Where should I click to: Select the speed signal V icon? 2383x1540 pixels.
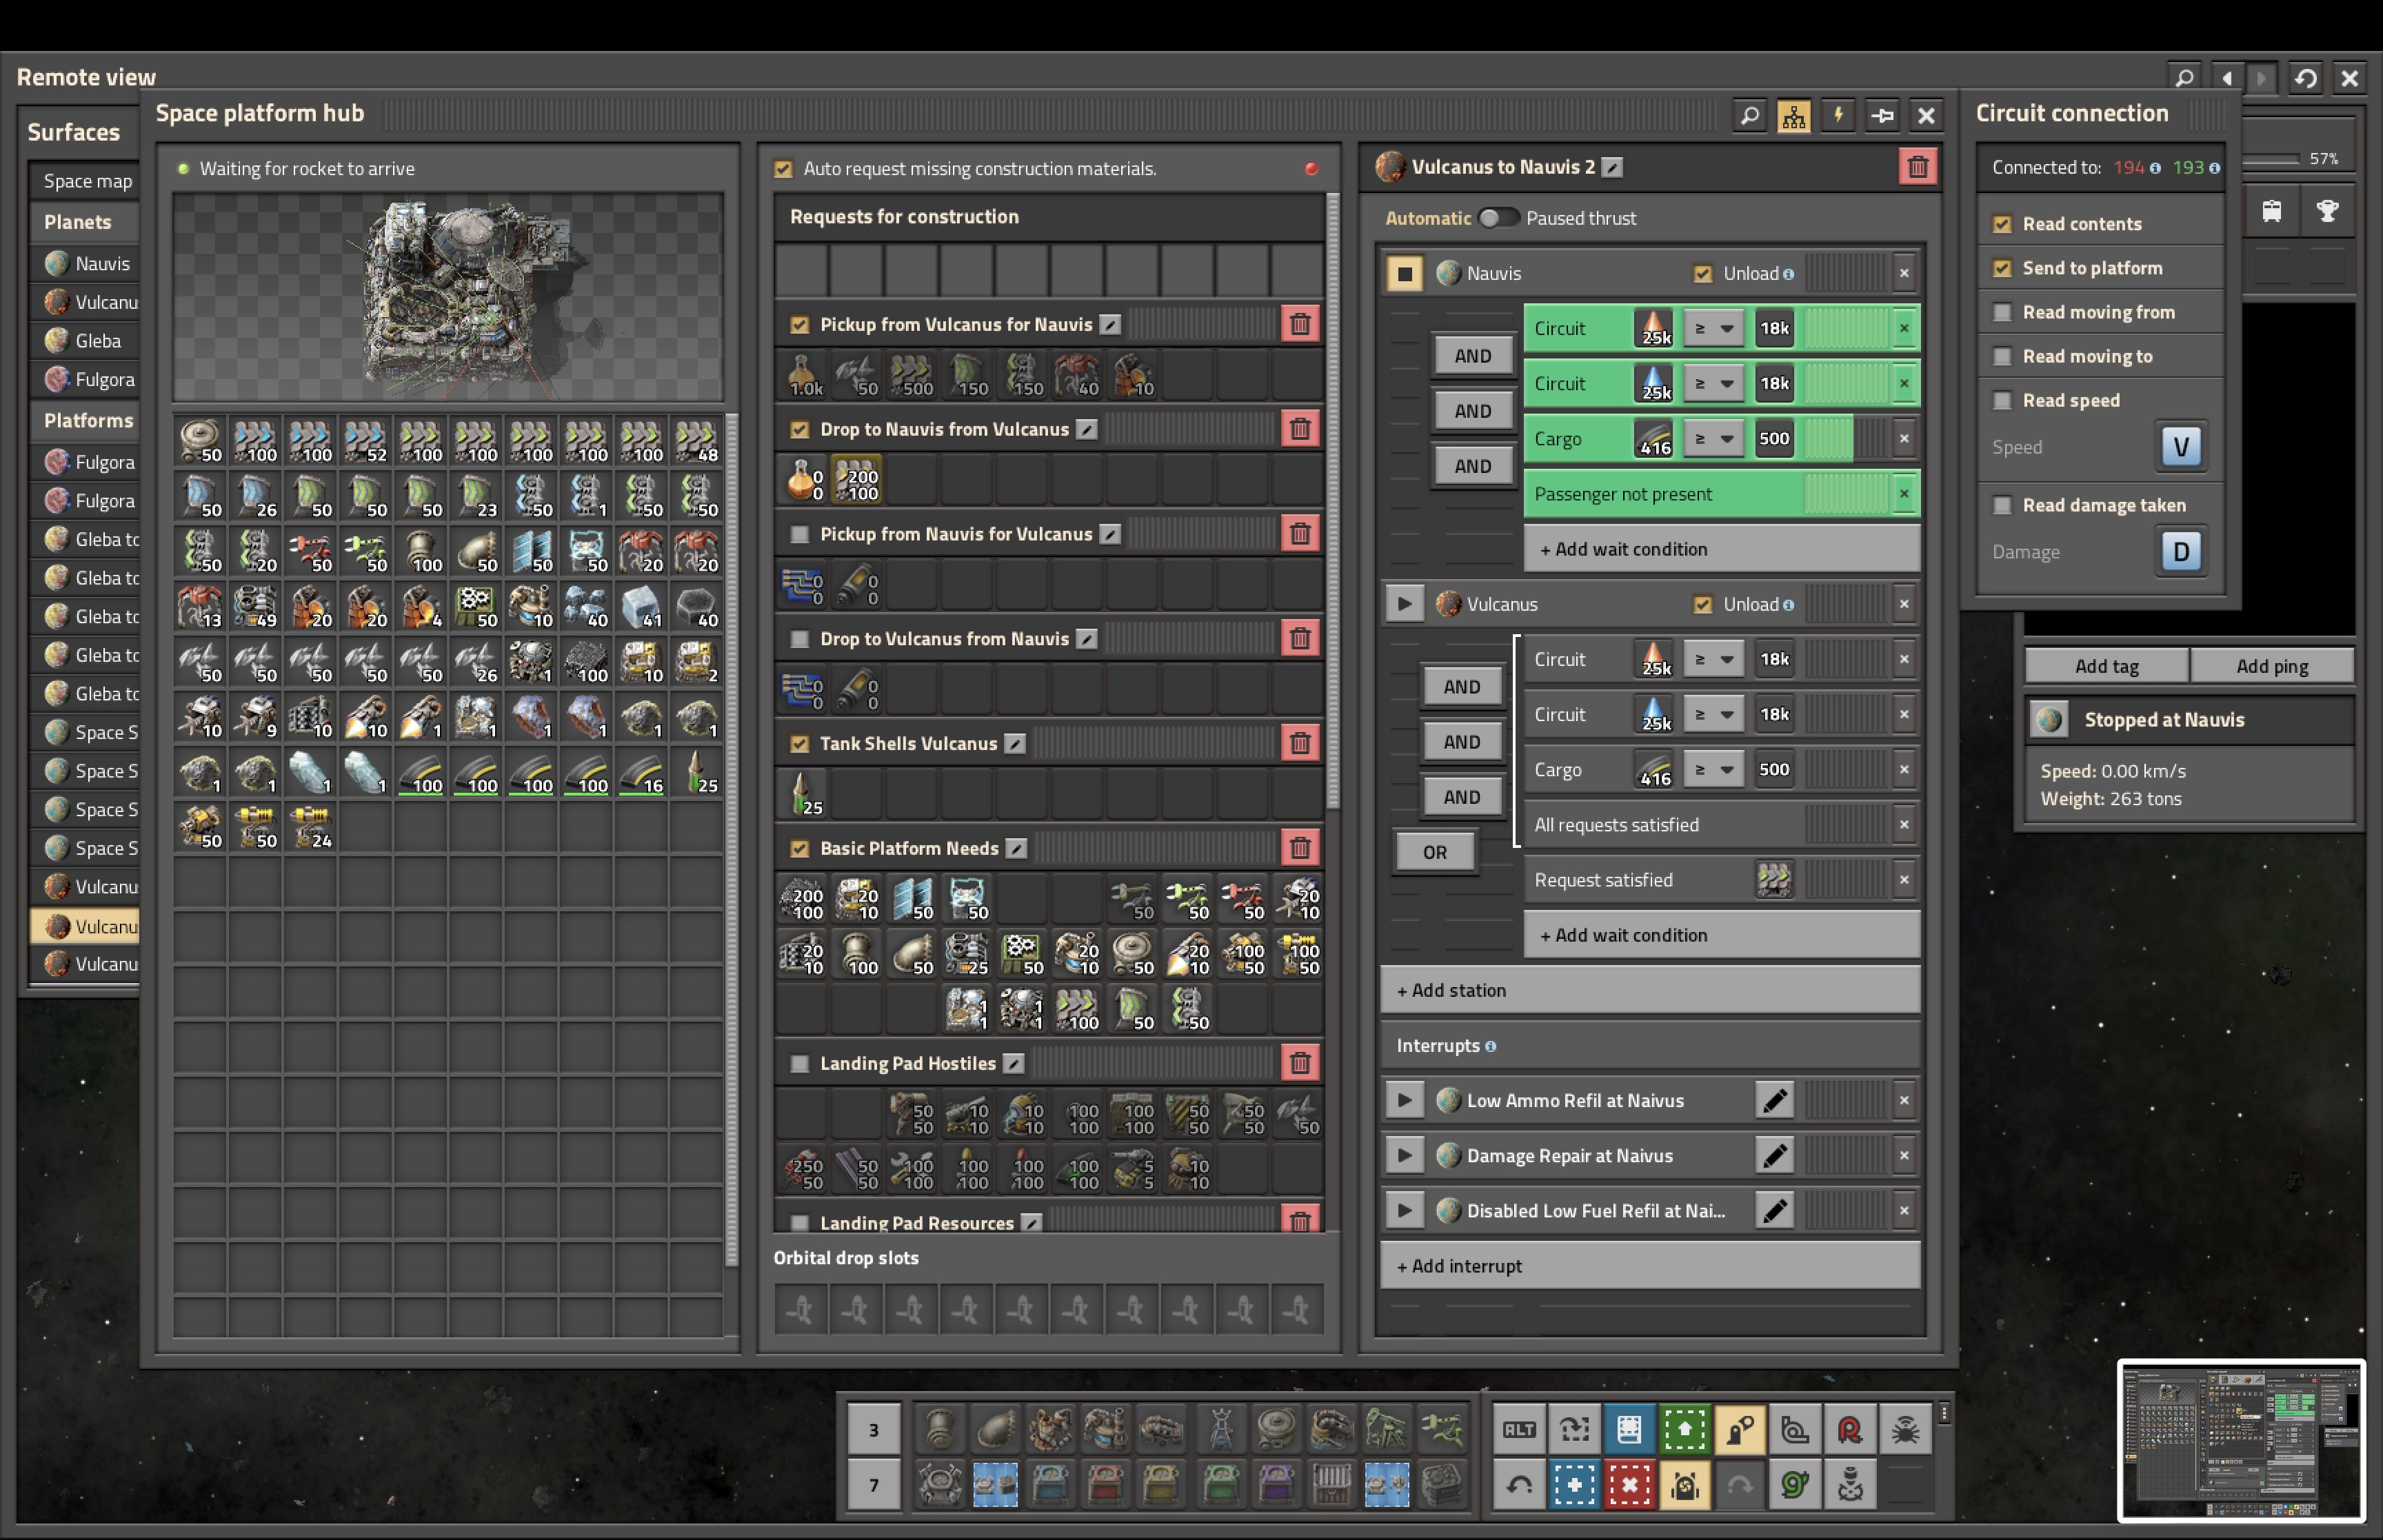(2180, 446)
